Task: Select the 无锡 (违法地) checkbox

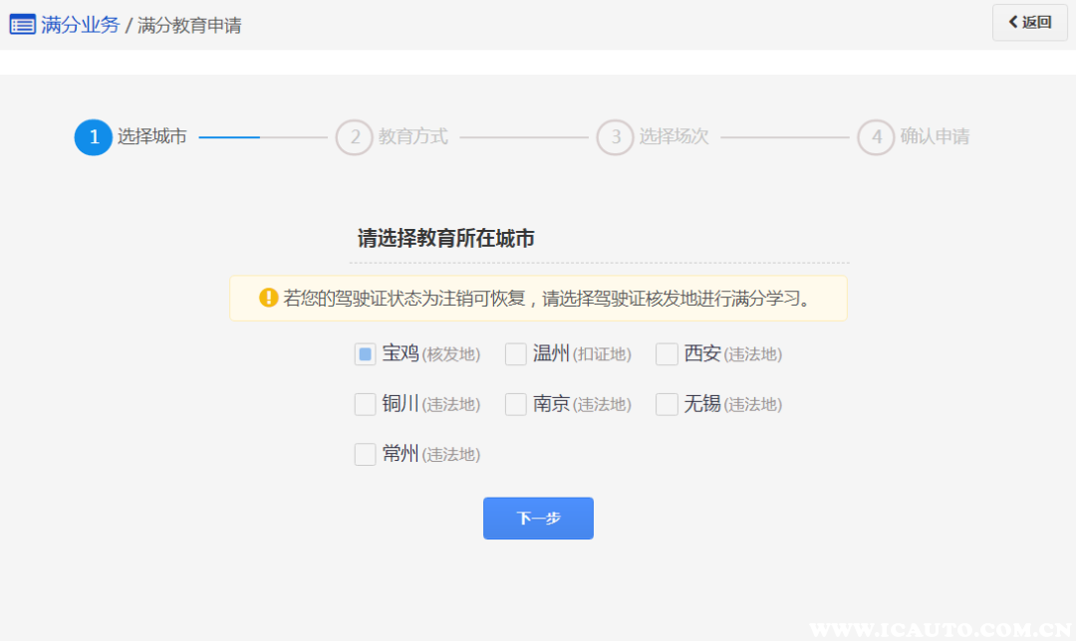Action: tap(667, 404)
